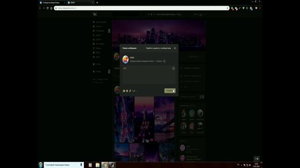The image size is (300, 168).
Task: Open the Eiffel Tower photo thumbnail
Action: (144, 119)
